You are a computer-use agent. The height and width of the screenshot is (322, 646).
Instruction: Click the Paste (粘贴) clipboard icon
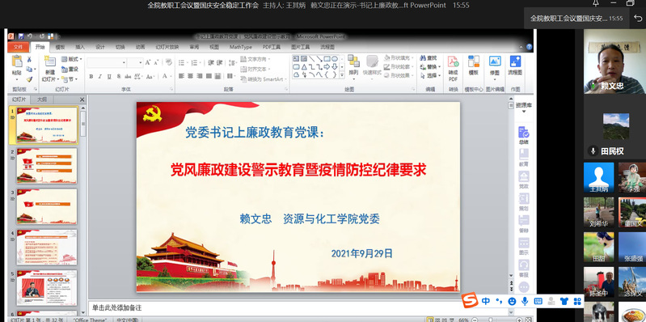click(17, 61)
